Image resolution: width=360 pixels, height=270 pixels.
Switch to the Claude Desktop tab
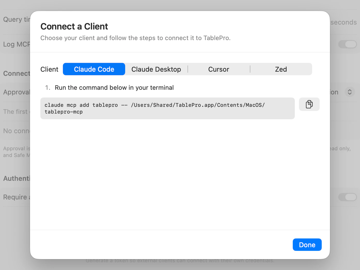[156, 69]
